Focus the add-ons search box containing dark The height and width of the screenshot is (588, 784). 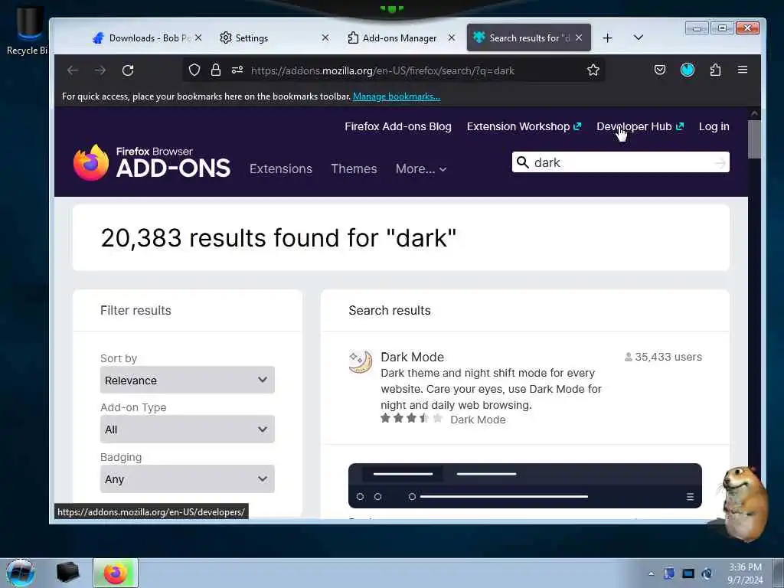click(621, 162)
